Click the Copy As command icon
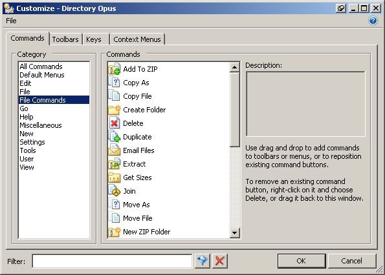Screen dimensions: 385x275 point(115,83)
